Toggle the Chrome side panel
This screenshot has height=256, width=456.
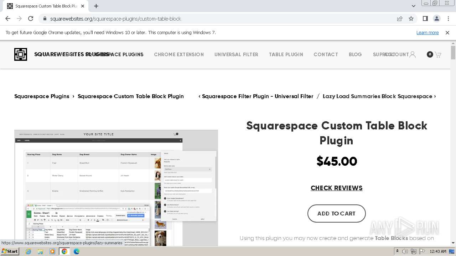[x=425, y=18]
